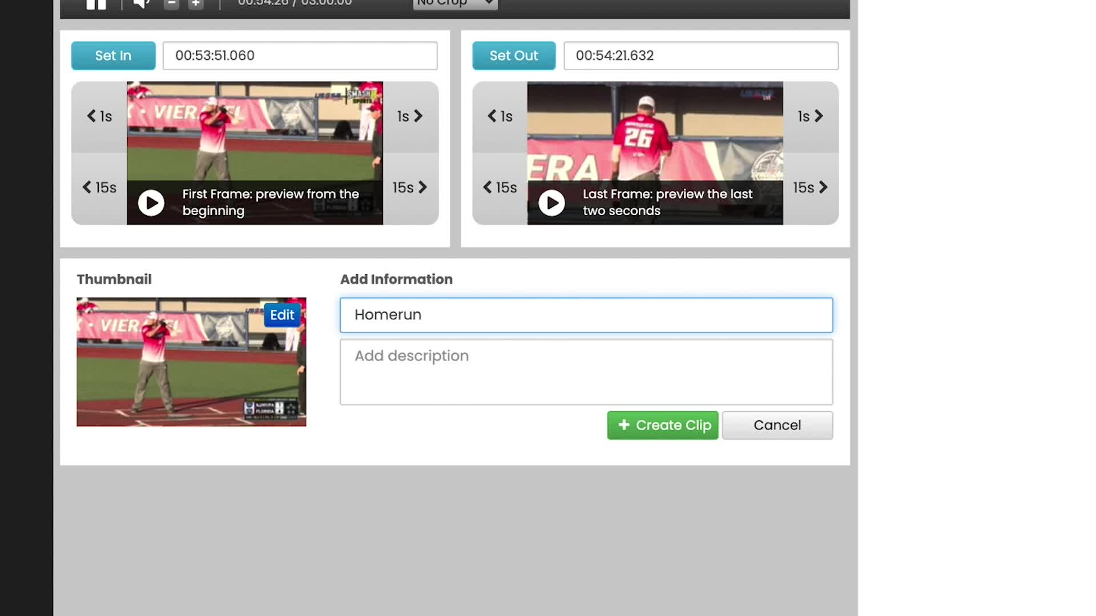Decrease volume with the minus button
Viewport: 1096px width, 616px height.
[x=171, y=4]
